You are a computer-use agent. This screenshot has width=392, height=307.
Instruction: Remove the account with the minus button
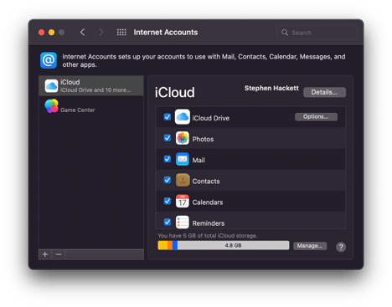(x=59, y=254)
